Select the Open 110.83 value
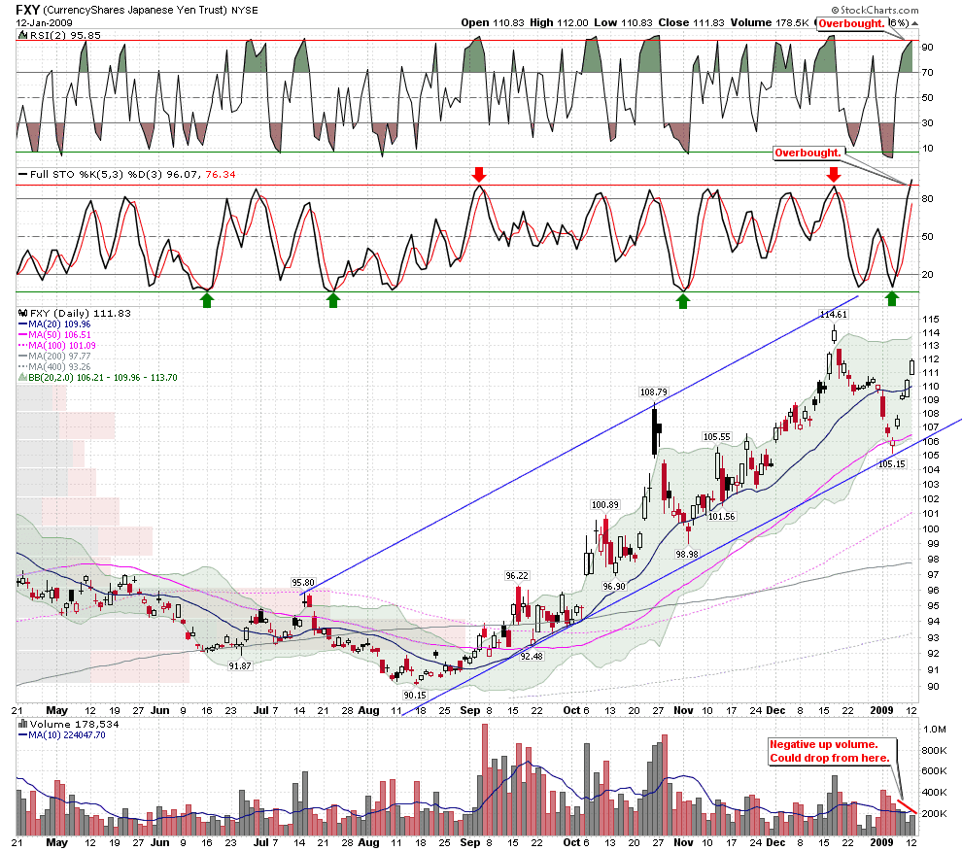This screenshot has width=962, height=851. [493, 22]
